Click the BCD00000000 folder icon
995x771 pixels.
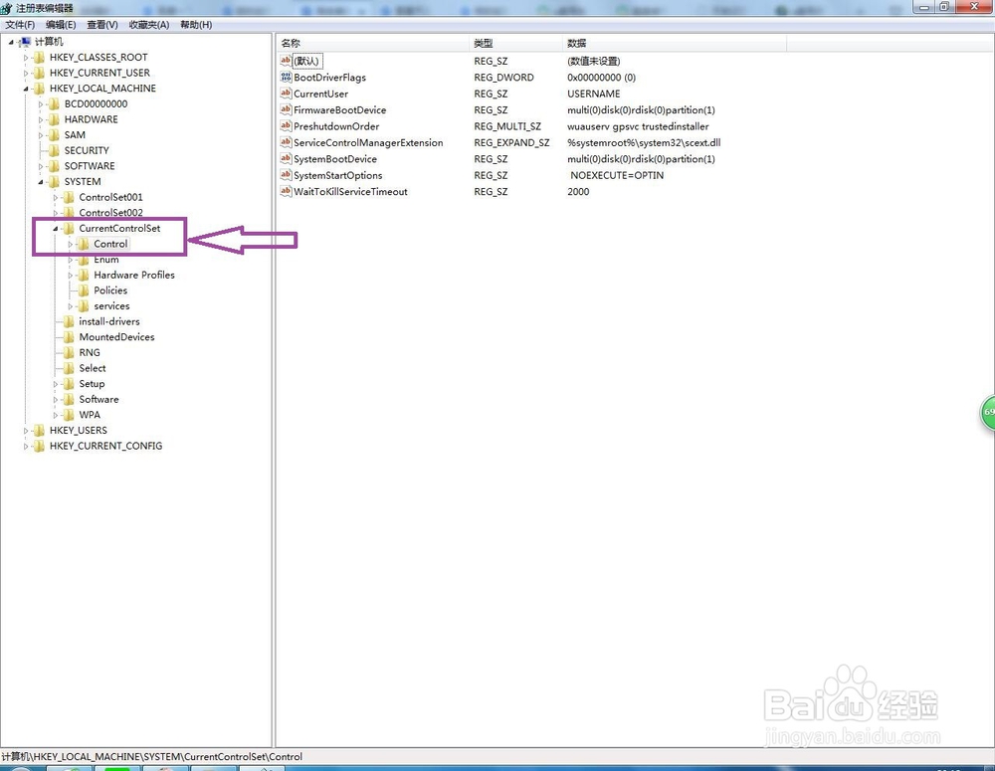(54, 104)
